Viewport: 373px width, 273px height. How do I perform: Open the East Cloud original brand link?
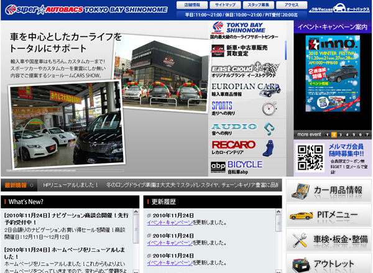tap(246, 70)
